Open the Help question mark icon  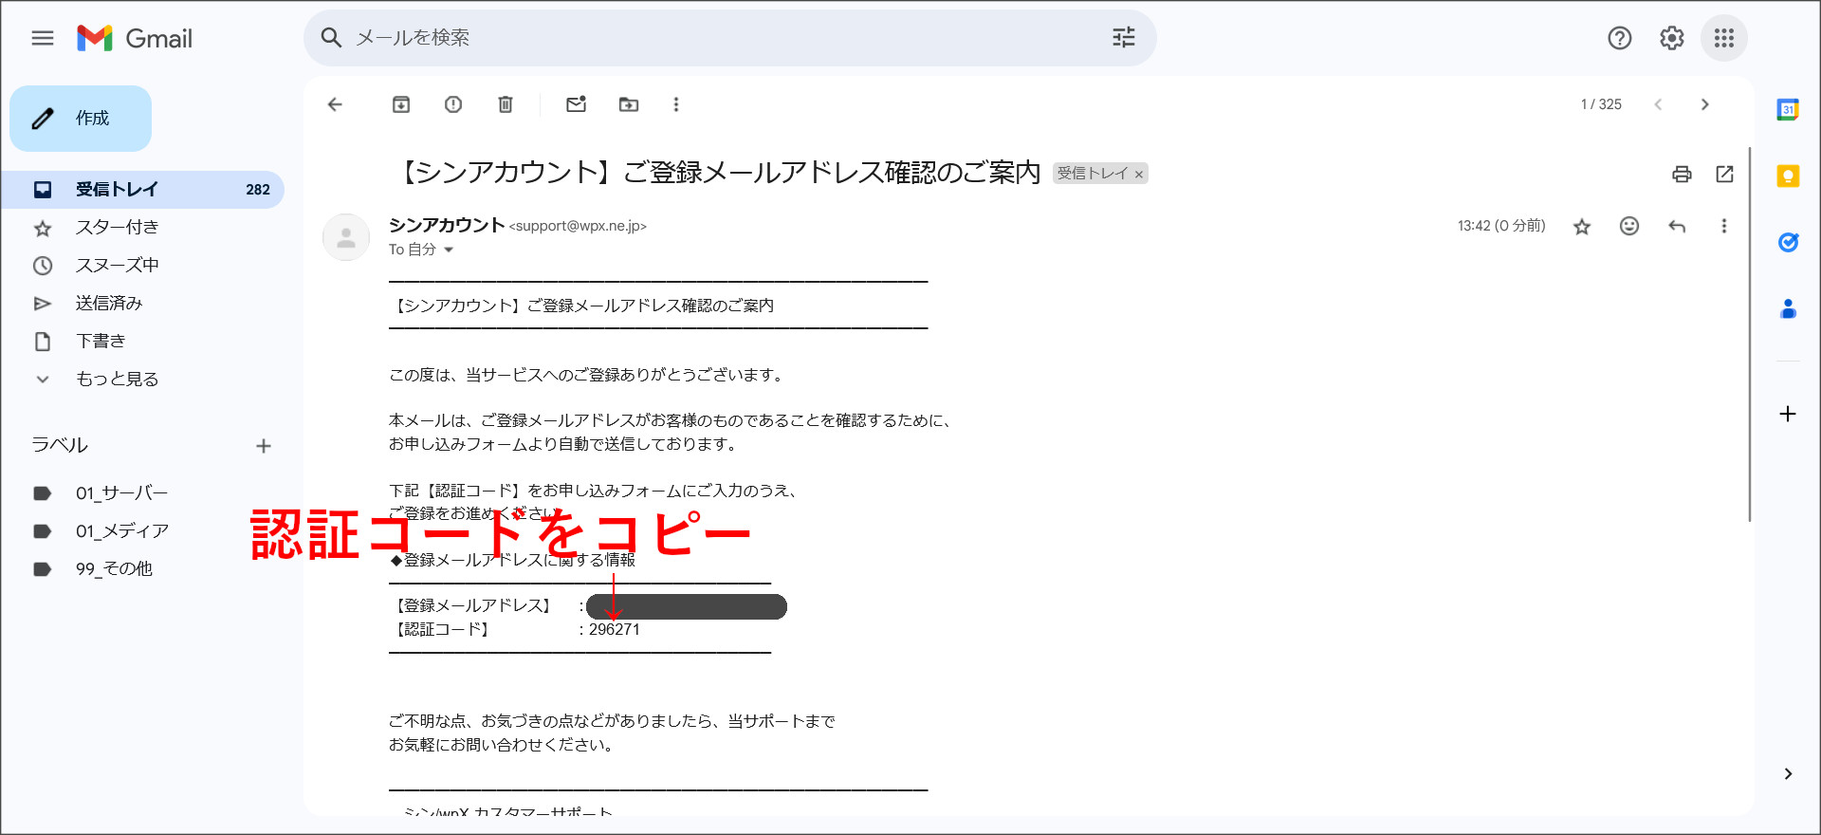tap(1620, 38)
